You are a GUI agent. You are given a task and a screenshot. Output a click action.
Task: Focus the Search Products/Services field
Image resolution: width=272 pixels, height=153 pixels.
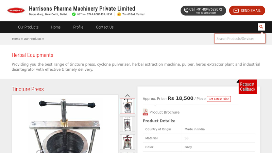click(x=239, y=38)
